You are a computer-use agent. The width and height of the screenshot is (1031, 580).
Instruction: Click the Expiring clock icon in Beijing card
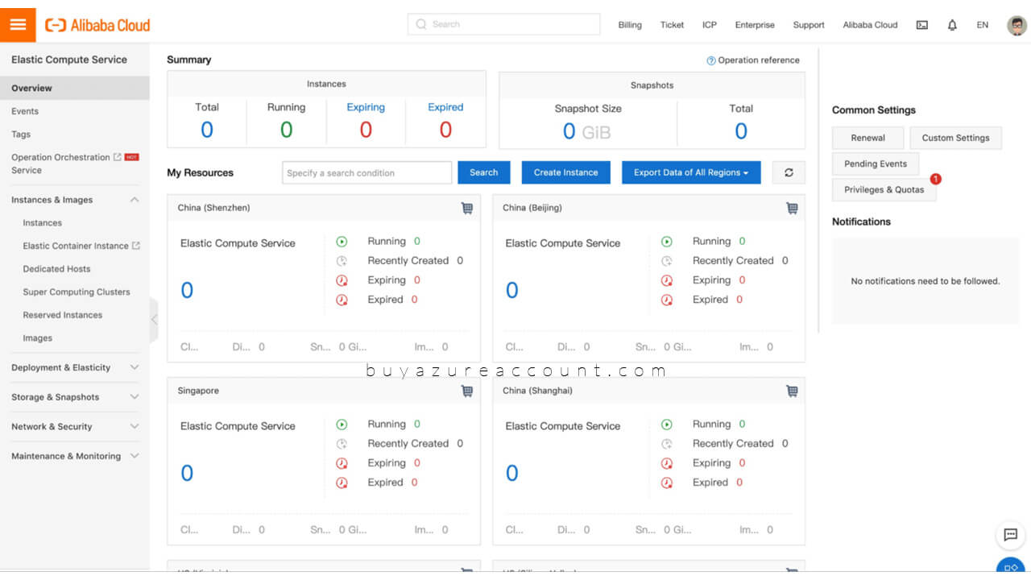pyautogui.click(x=666, y=280)
